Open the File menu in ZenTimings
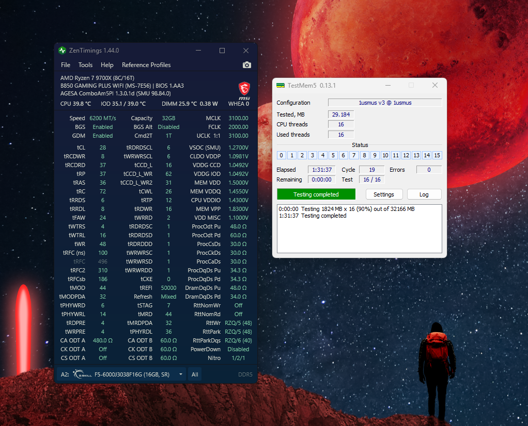Viewport: 528px width, 426px height. tap(66, 65)
